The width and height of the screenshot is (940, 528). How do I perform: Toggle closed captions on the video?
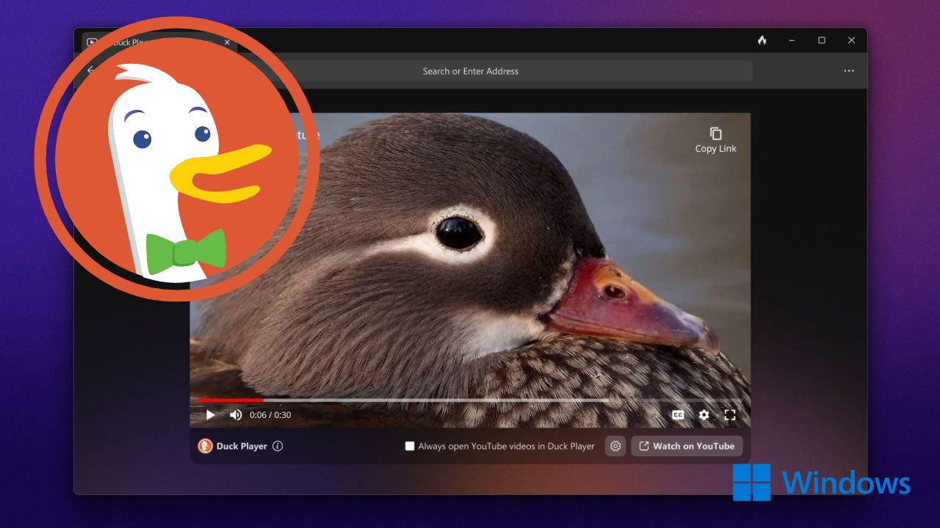(x=678, y=415)
